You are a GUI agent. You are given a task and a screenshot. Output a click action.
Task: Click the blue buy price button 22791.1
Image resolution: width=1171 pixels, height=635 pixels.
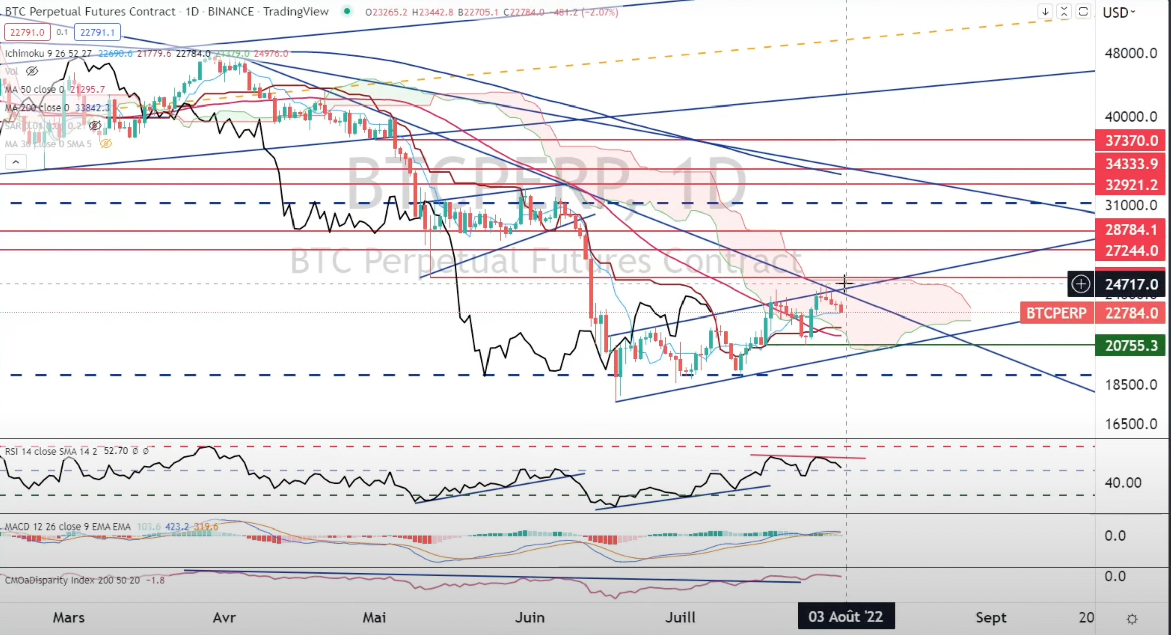tap(97, 32)
